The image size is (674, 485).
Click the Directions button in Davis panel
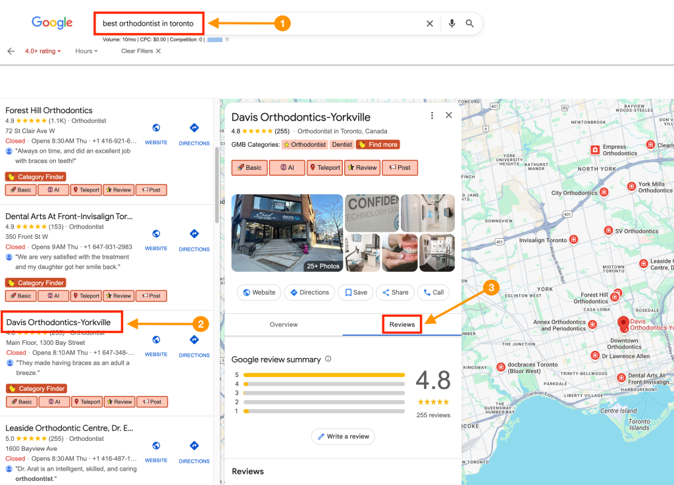click(x=309, y=293)
